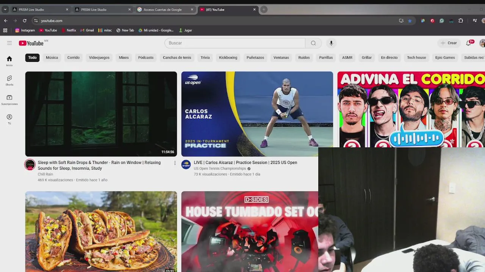The image size is (485, 272).
Task: Select the Kickboxing filter chip
Action: (228, 57)
